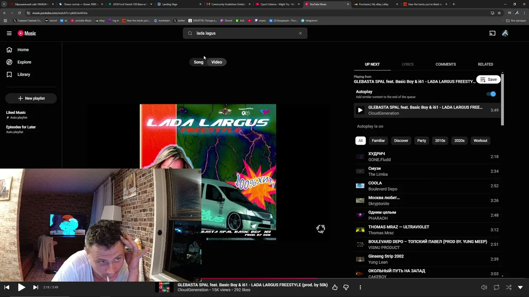This screenshot has height=297, width=529.
Task: Click the ХУДРИЧ track thumbnail
Action: pos(360,157)
